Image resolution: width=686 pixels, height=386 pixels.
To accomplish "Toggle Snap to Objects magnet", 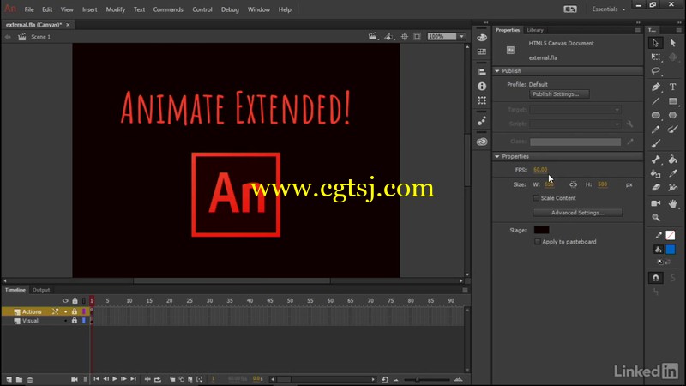I will pyautogui.click(x=655, y=278).
